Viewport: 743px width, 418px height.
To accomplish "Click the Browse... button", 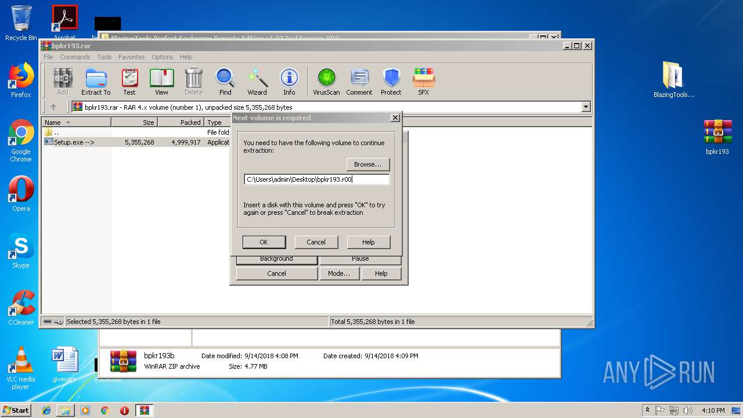I will pyautogui.click(x=367, y=164).
